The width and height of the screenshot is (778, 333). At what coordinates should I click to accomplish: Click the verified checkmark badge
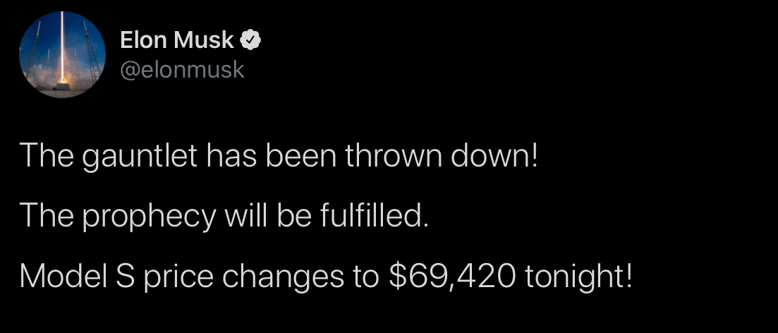pos(251,41)
